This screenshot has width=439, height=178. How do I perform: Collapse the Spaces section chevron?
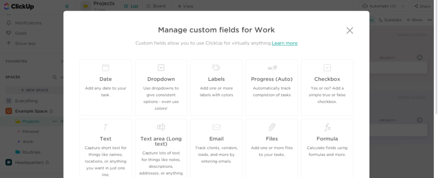pos(62,77)
